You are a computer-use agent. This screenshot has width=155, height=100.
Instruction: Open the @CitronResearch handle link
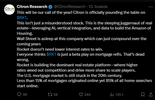click(70, 7)
